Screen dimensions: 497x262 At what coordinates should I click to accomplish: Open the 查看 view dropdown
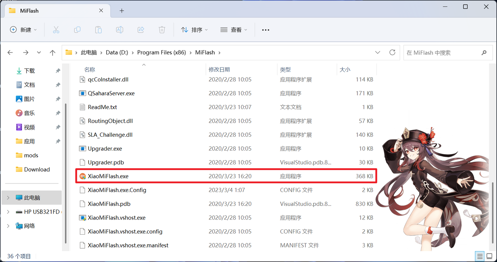[234, 30]
